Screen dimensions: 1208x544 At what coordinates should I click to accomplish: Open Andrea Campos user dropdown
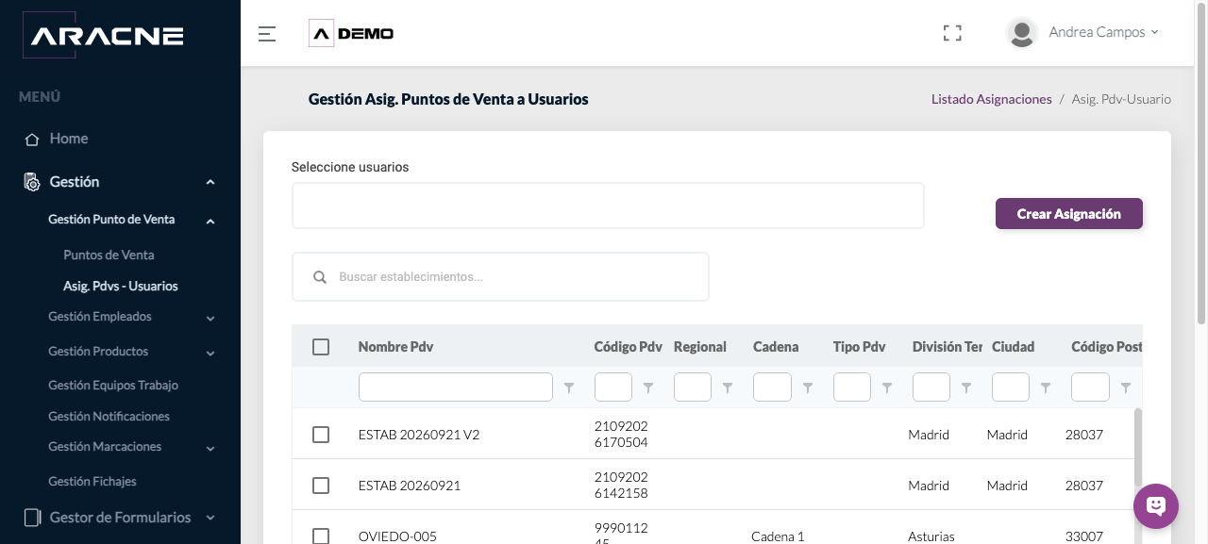(1103, 32)
